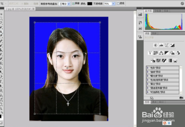Switch to the 蒙版 masks tab
The image size is (185, 127).
pyautogui.click(x=154, y=33)
